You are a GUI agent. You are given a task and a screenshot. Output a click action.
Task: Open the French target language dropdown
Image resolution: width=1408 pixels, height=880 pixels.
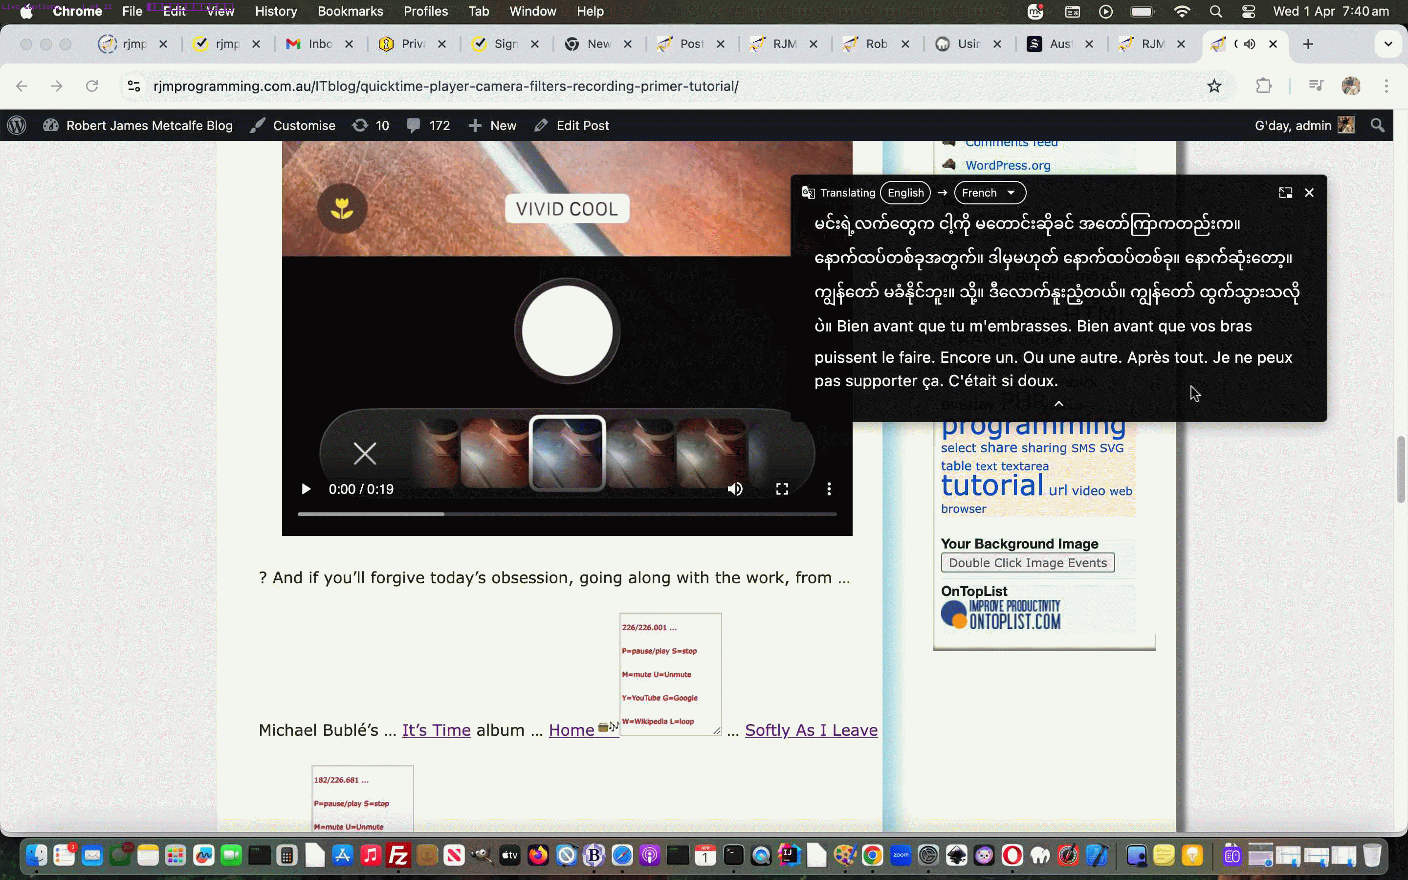pyautogui.click(x=989, y=193)
